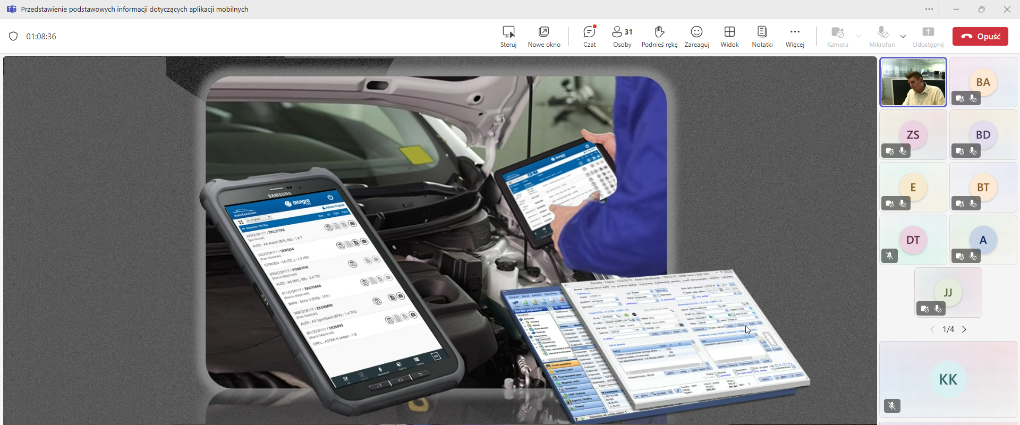
Task: Click camera-off icon on ZS tile
Action: (890, 151)
